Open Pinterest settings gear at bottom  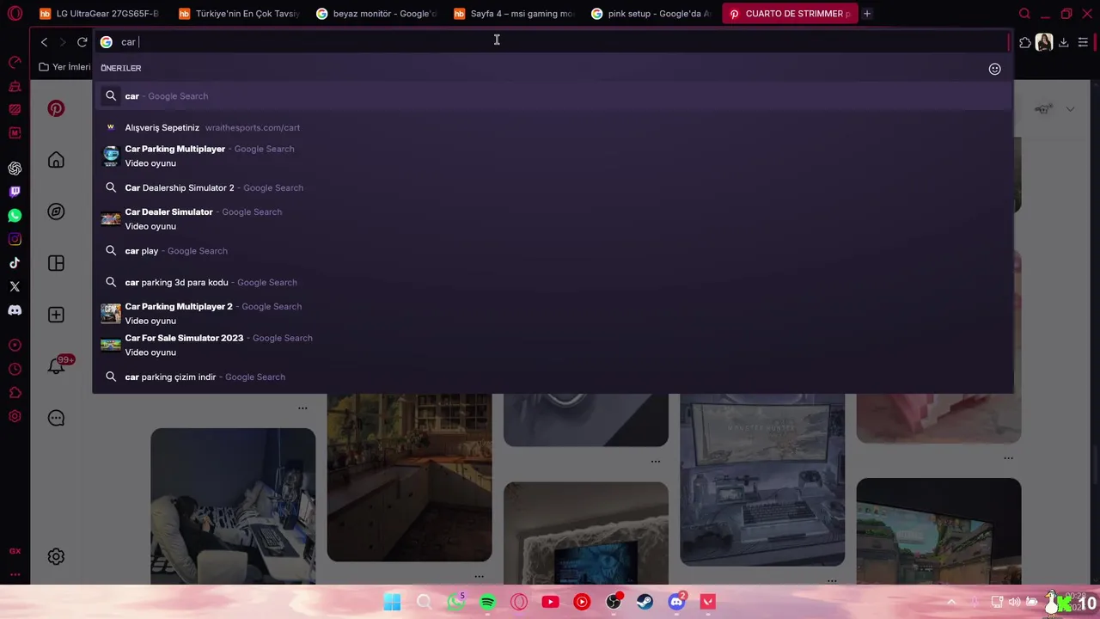(x=56, y=556)
